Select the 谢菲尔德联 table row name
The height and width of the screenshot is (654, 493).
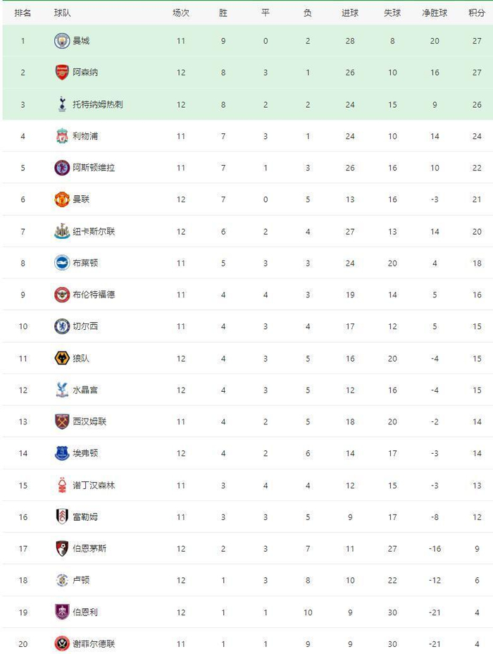click(94, 643)
